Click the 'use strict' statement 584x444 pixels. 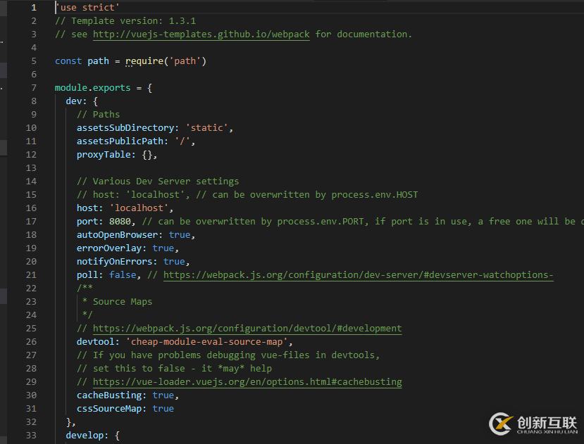[87, 8]
